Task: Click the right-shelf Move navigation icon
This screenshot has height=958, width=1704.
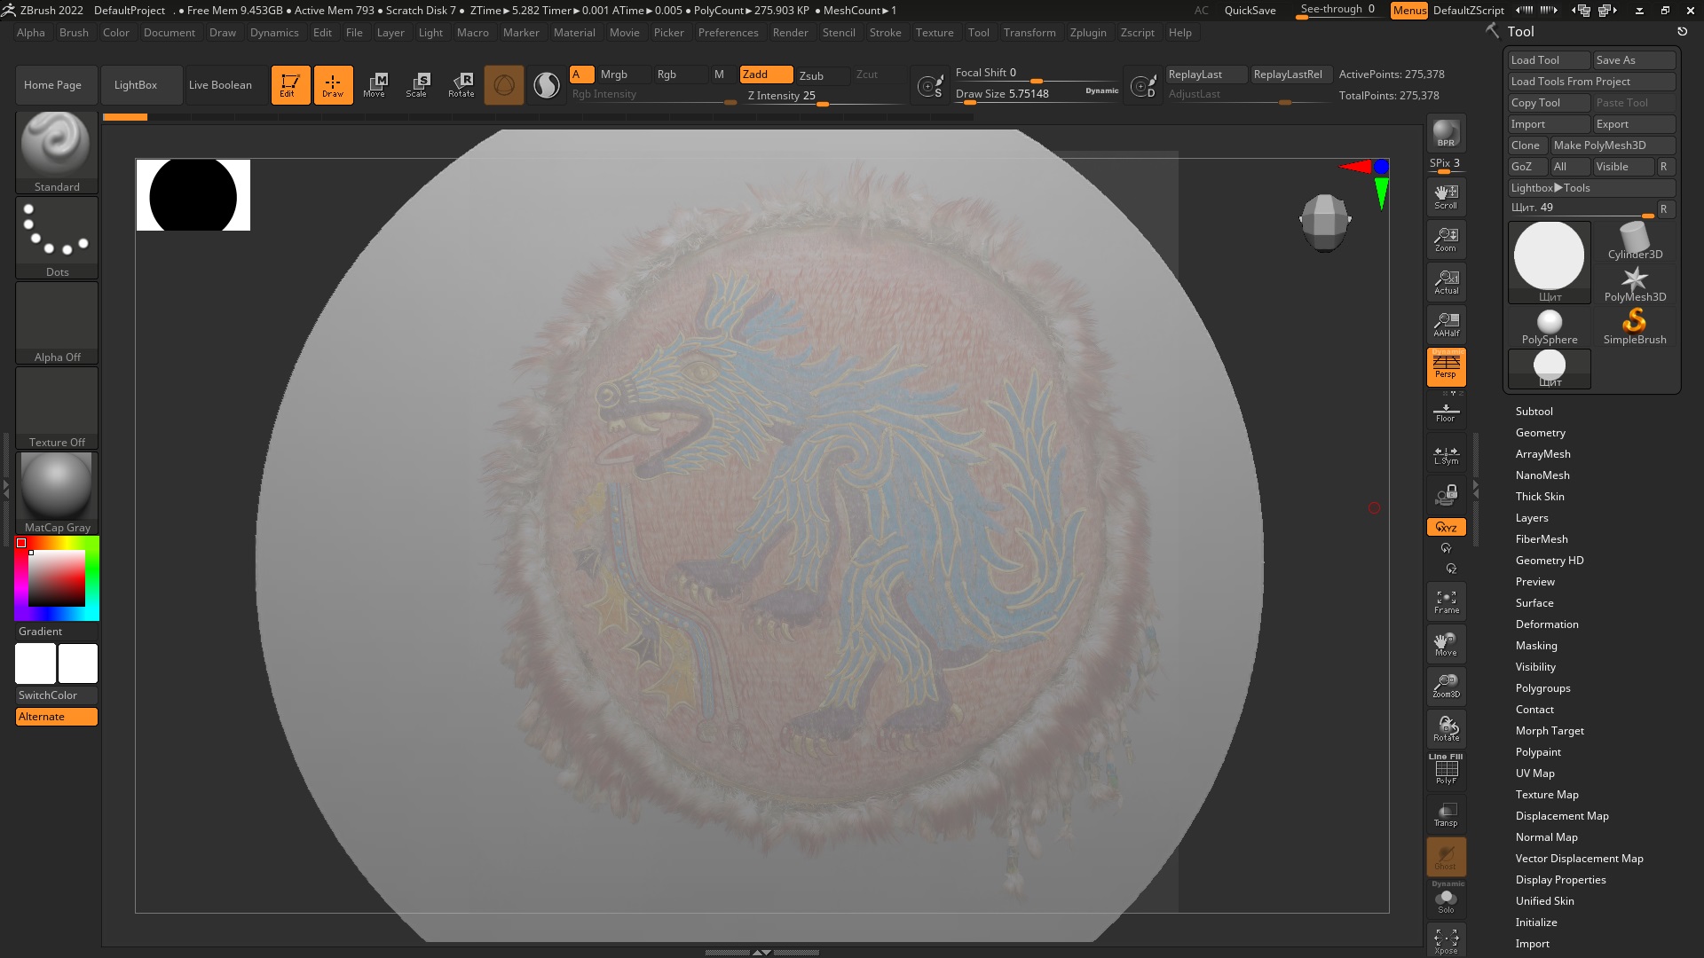Action: [x=1446, y=644]
